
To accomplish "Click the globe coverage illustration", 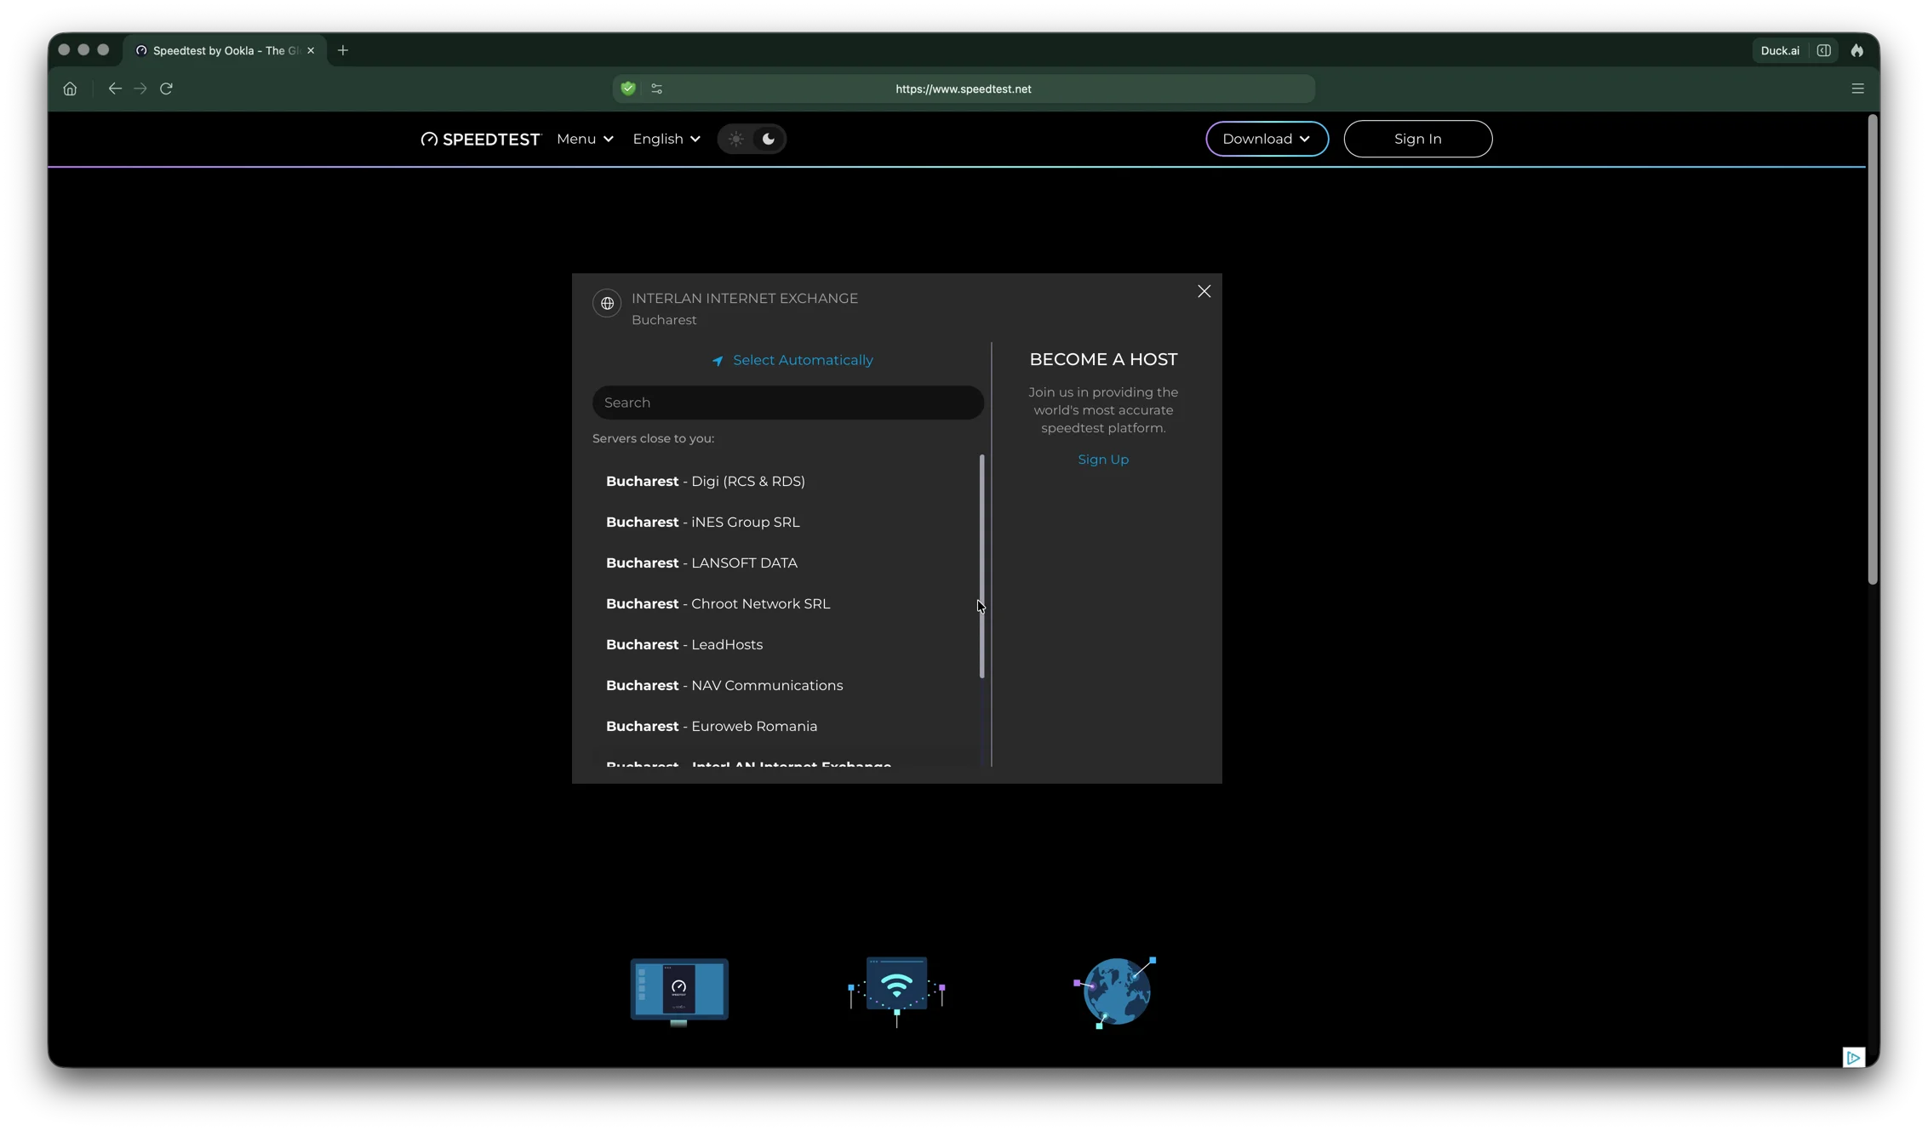I will (1116, 991).
